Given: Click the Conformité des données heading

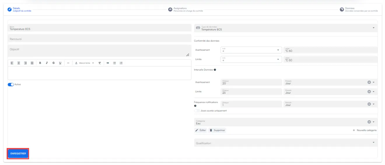Looking at the screenshot, I should click(206, 41).
